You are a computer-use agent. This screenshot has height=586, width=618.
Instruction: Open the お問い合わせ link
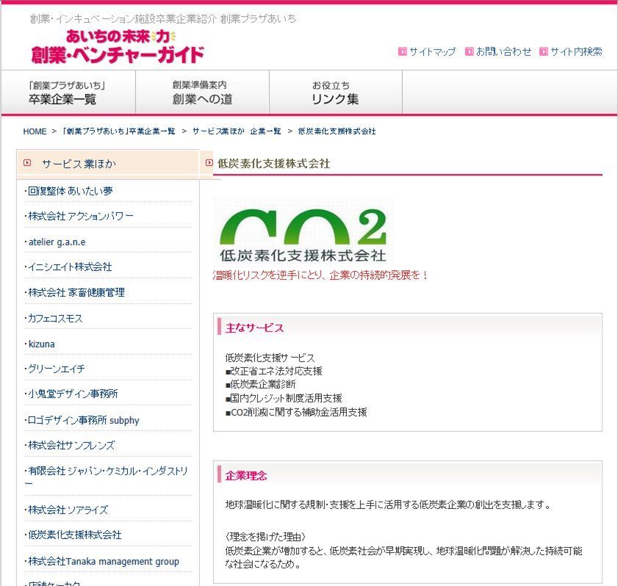coord(503,51)
